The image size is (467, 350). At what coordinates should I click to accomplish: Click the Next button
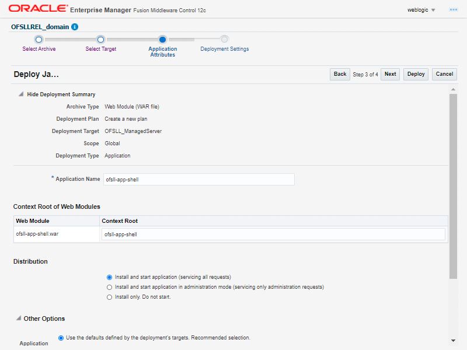pyautogui.click(x=390, y=74)
